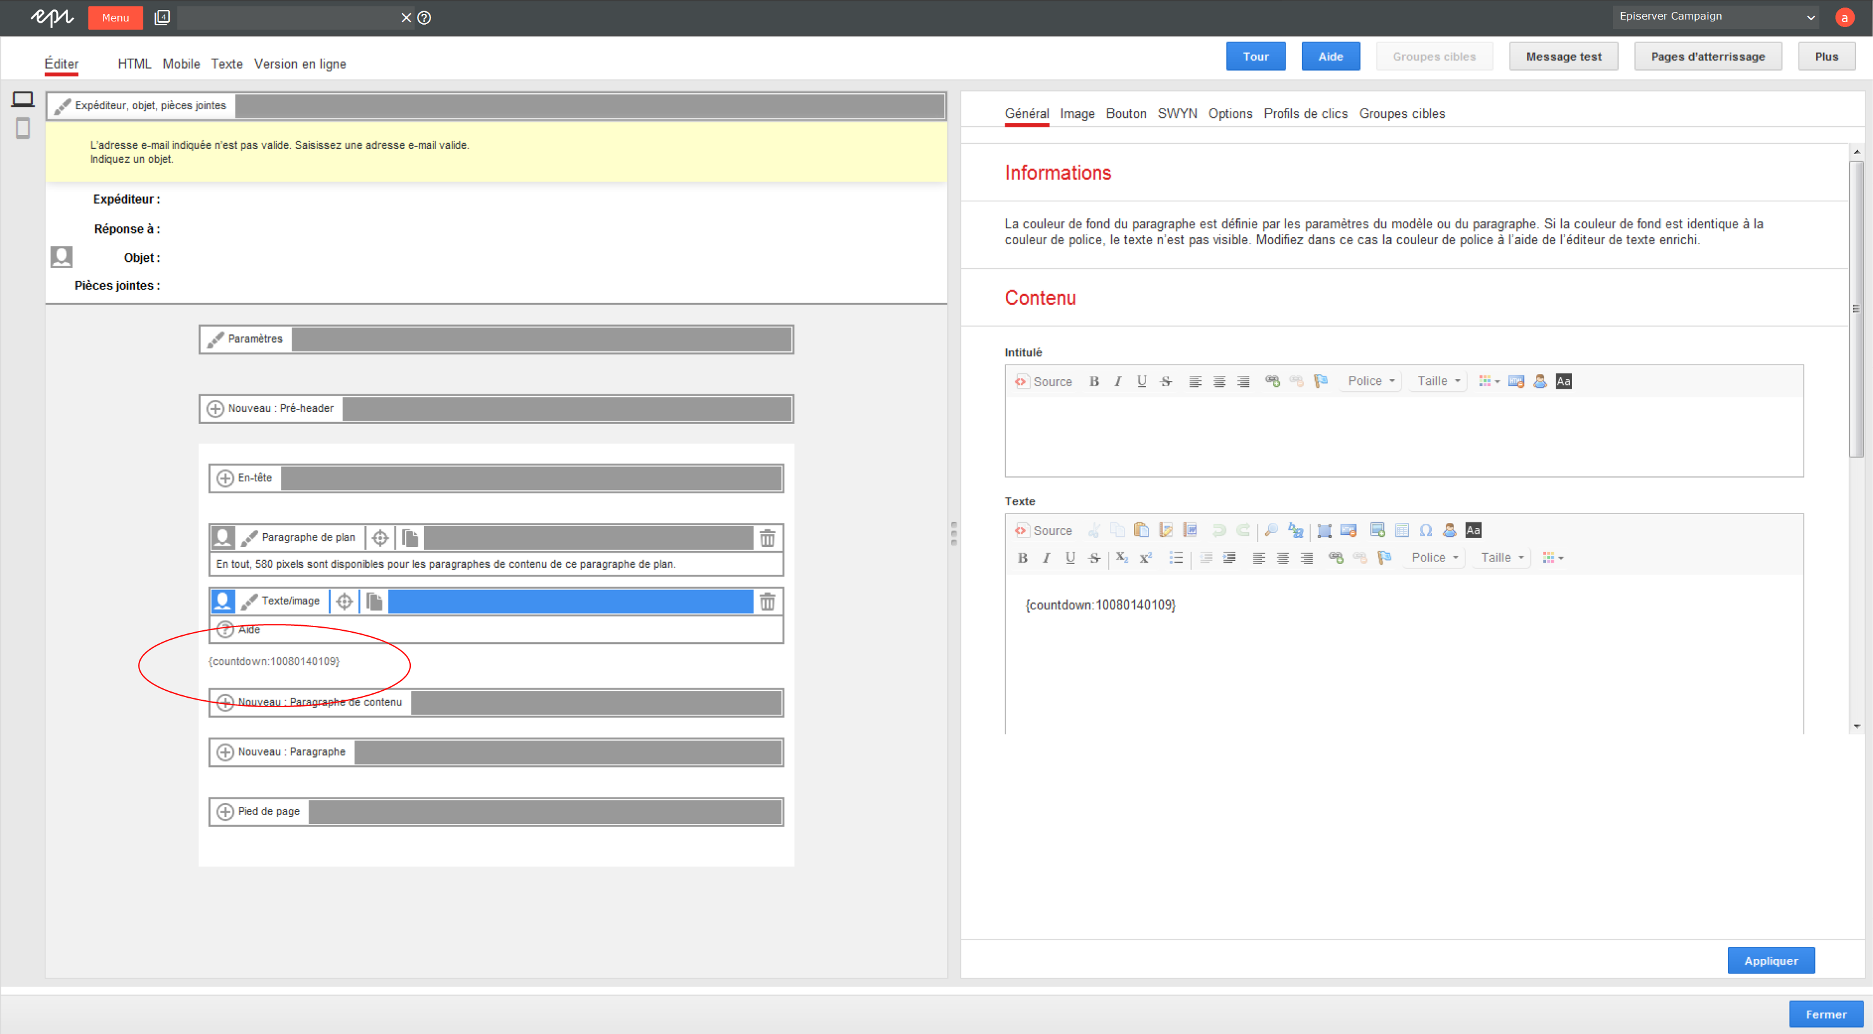
Task: Click the Aa icon in Intitulé toolbar
Action: 1563,382
